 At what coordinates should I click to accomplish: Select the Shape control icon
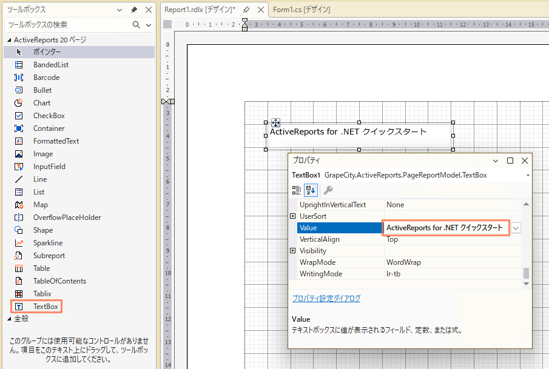click(x=19, y=230)
